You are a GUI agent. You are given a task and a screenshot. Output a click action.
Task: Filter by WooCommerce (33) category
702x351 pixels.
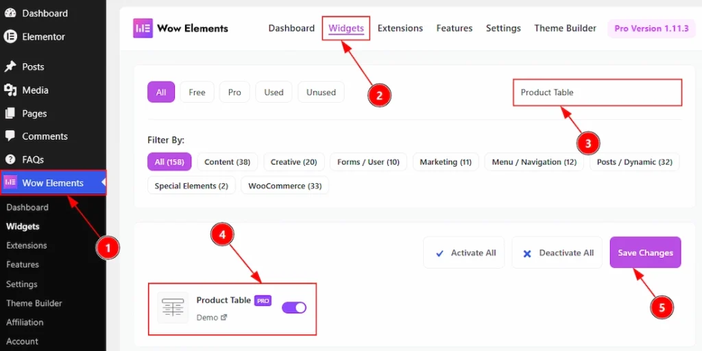click(x=285, y=185)
